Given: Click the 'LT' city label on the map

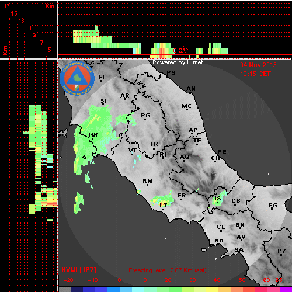Looking at the screenshot, I should pyautogui.click(x=163, y=205).
